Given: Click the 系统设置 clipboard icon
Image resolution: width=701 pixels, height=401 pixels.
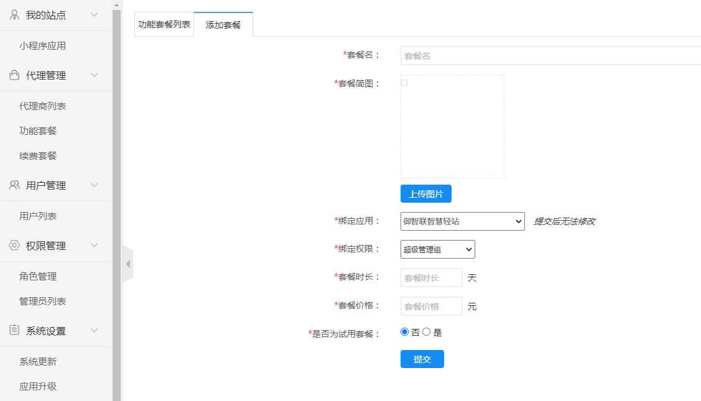Looking at the screenshot, I should click(14, 331).
